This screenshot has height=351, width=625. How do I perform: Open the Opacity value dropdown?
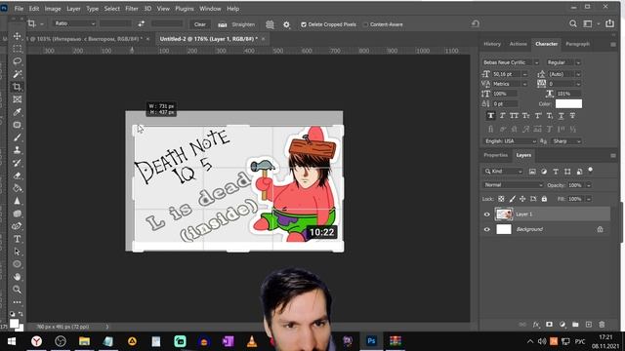point(588,185)
